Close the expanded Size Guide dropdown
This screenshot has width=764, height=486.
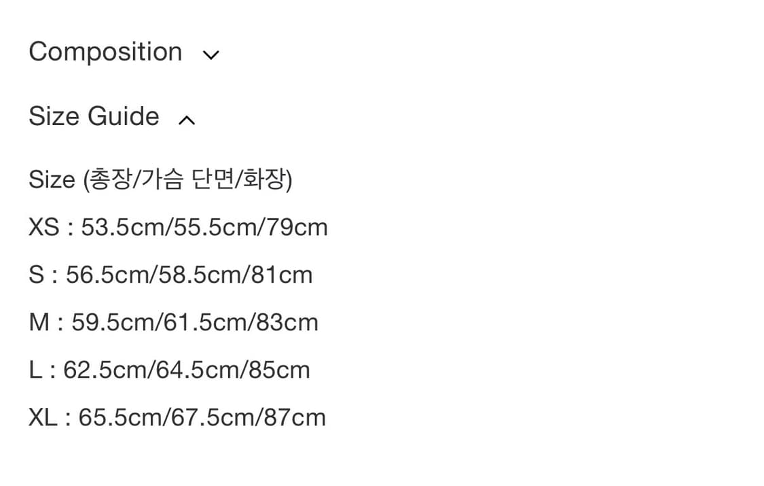coord(94,116)
